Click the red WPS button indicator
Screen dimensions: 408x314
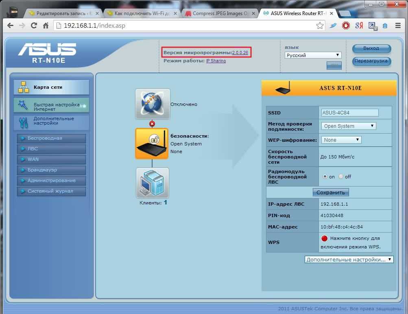click(324, 239)
